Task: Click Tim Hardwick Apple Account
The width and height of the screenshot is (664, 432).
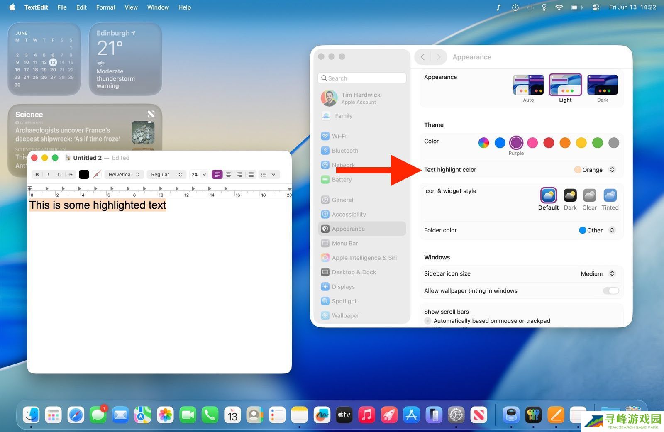Action: [360, 98]
